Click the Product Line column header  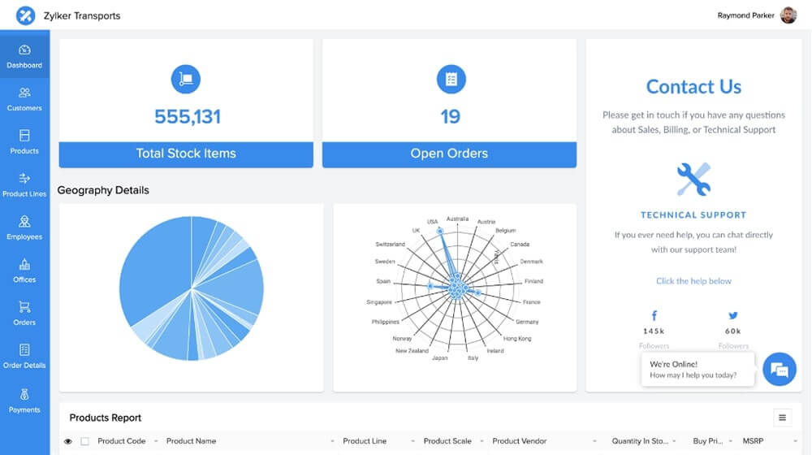click(365, 441)
